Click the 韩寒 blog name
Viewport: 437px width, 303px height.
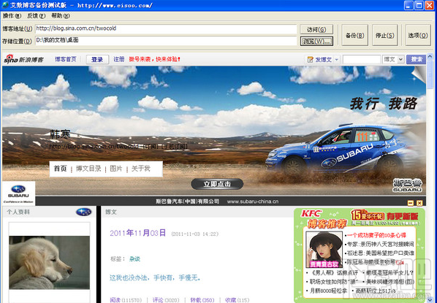tap(60, 134)
